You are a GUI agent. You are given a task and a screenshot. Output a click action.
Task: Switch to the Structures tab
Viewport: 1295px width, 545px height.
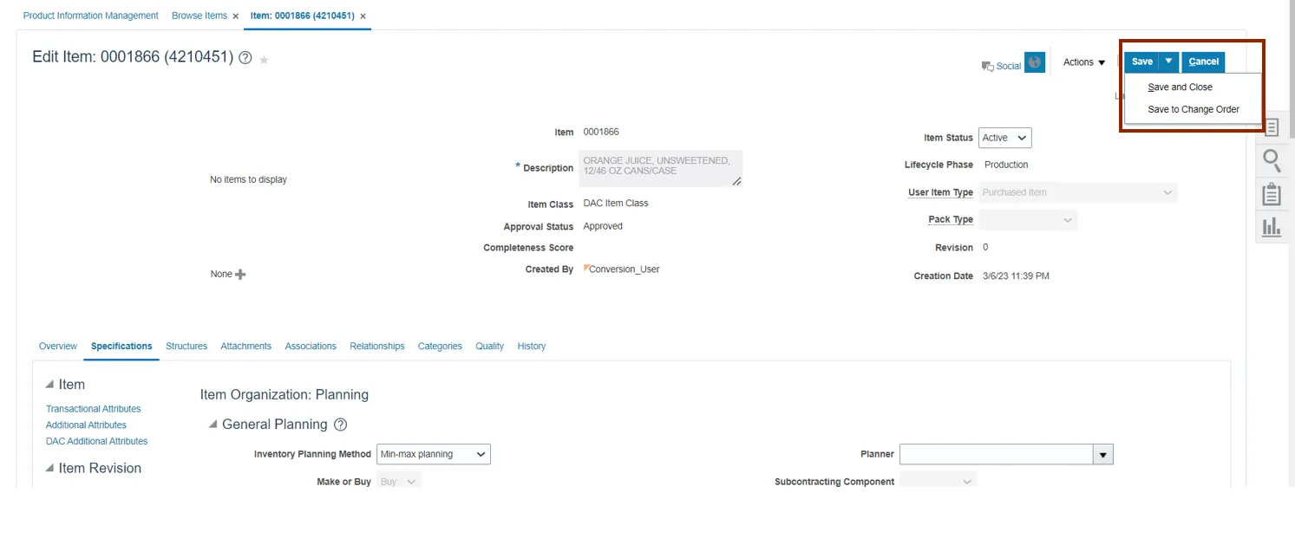click(x=186, y=347)
